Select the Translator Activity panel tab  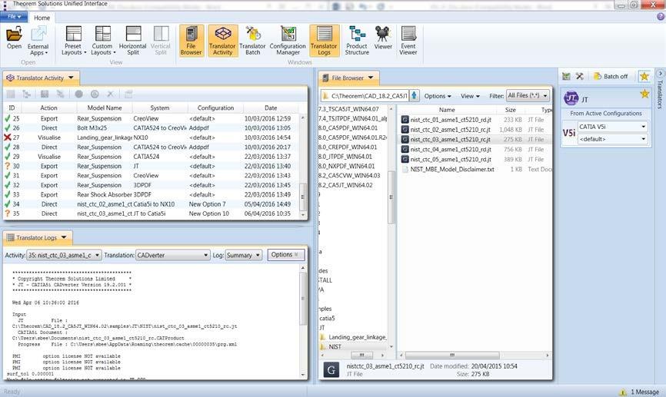(x=40, y=78)
